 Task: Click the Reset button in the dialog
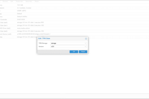83,52
